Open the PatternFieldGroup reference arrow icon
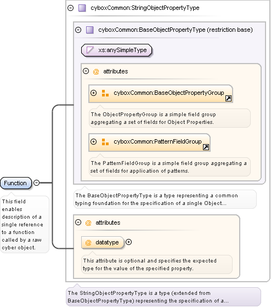The height and width of the screenshot is (308, 271). pos(206,147)
